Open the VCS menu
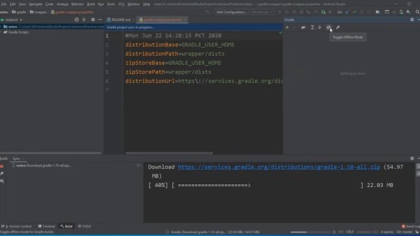This screenshot has width=420, height=236. click(x=121, y=4)
